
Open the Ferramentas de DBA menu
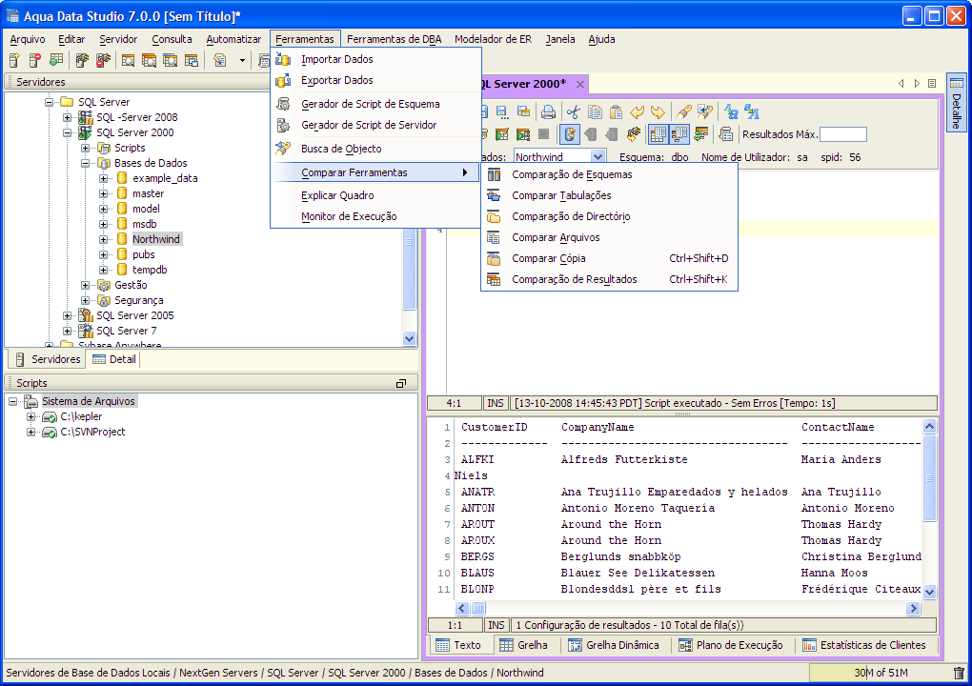click(x=395, y=39)
